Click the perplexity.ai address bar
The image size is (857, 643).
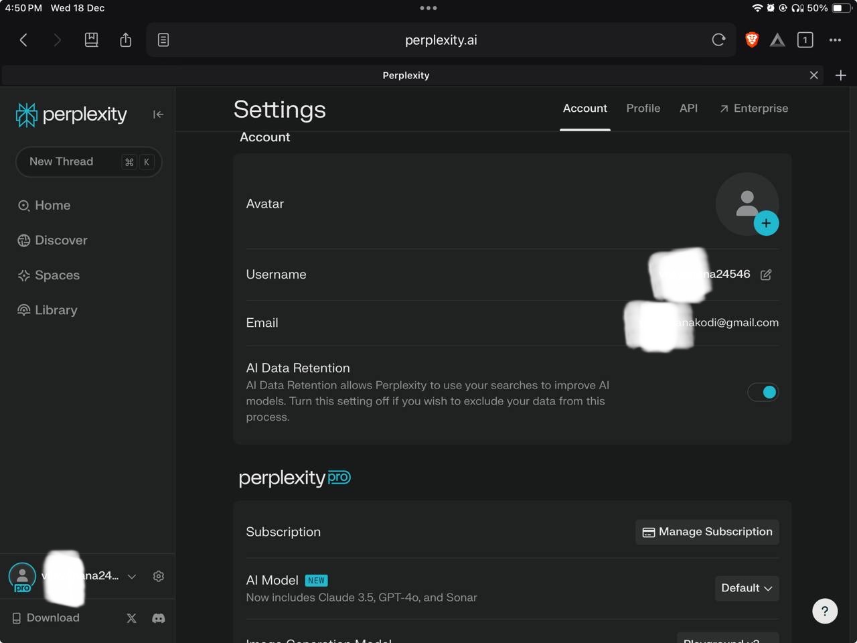[x=441, y=40]
